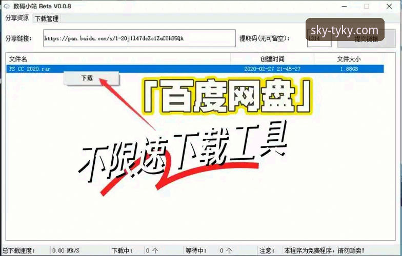Select the 分享资源 tab

tap(17, 18)
